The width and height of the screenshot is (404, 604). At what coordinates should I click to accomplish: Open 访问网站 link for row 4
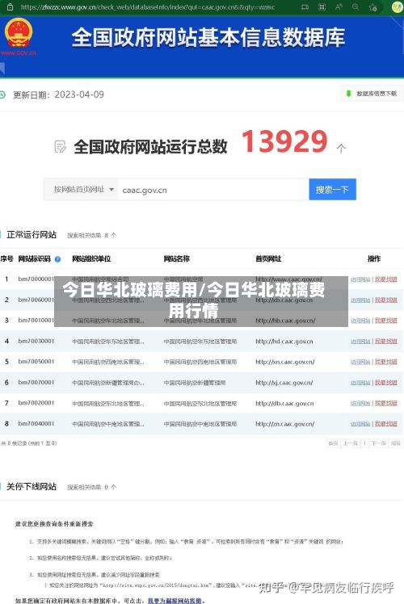pyautogui.click(x=360, y=342)
